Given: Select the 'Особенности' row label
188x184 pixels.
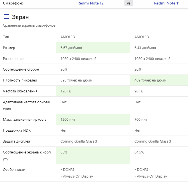Looking at the screenshot, I should tap(14, 170).
